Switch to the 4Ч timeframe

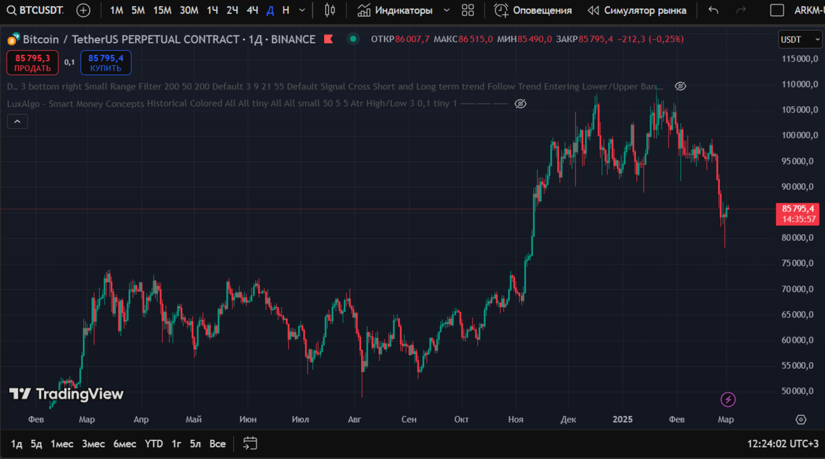coord(252,10)
